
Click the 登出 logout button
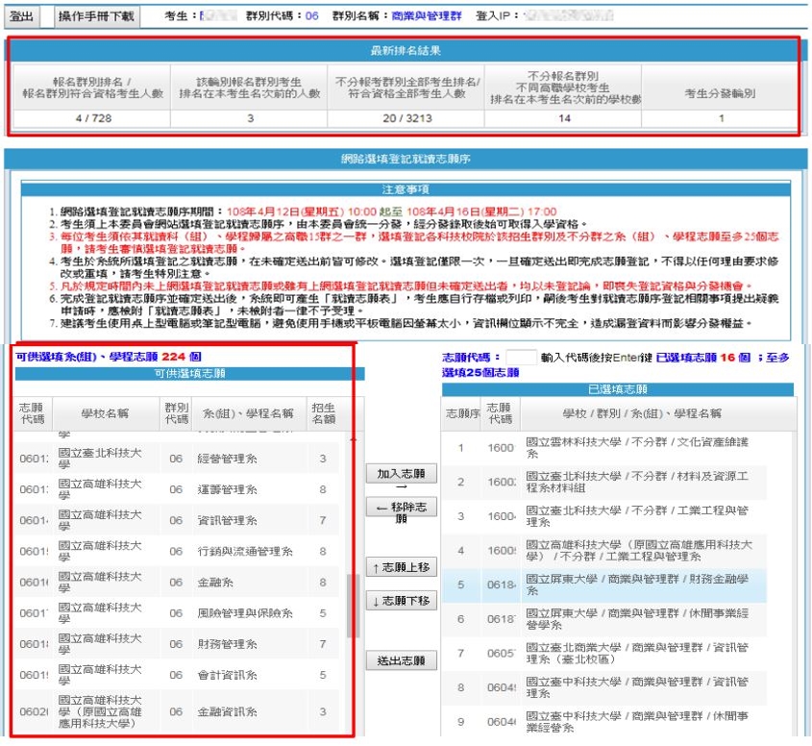[x=22, y=16]
